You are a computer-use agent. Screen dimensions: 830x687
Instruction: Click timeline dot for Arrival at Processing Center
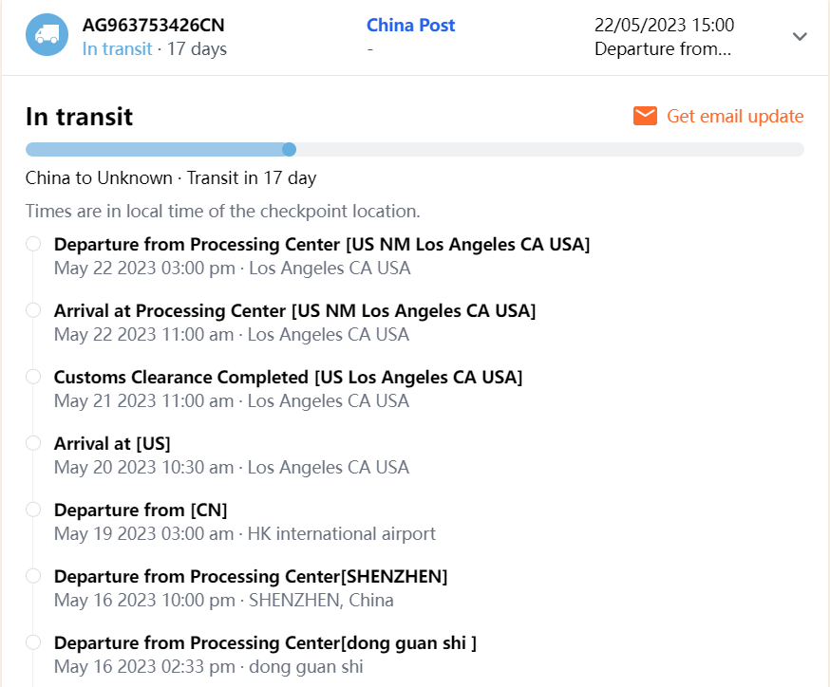tap(33, 310)
